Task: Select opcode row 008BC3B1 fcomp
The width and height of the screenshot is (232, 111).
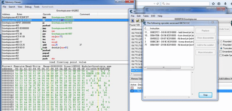Action: [x=168, y=42]
